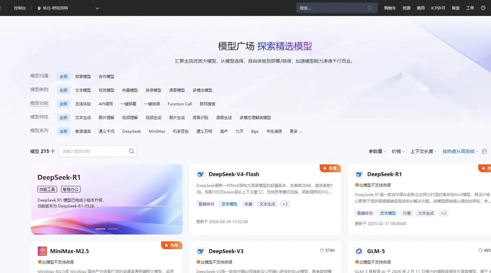This screenshot has height=273, width=491.
Task: Expand 更多 in model series row
Action: point(296,131)
